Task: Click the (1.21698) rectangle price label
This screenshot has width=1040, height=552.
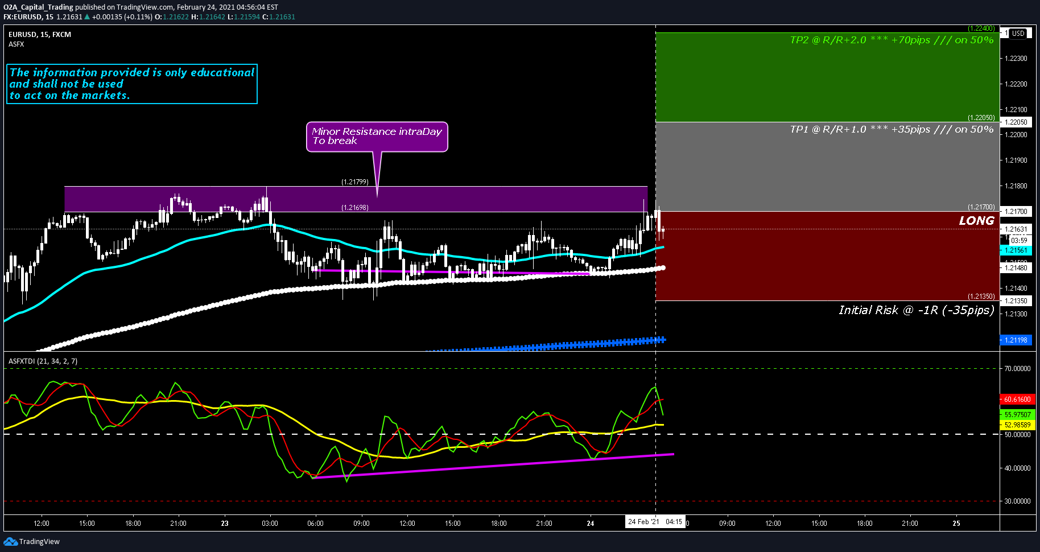Action: coord(355,208)
